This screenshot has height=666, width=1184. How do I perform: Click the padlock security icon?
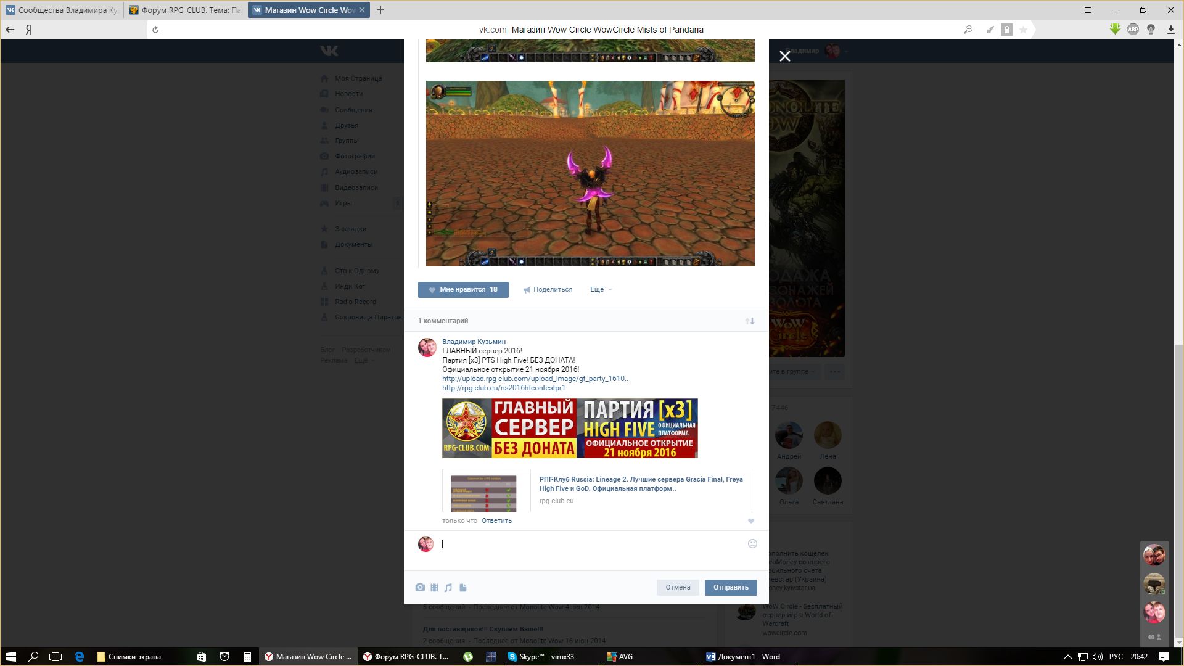(x=1007, y=30)
